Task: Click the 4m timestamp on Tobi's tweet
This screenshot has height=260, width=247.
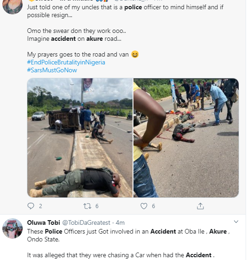Action: (x=120, y=222)
